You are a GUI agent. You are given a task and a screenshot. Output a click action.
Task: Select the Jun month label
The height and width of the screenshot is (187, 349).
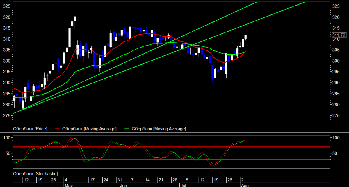pos(123,185)
